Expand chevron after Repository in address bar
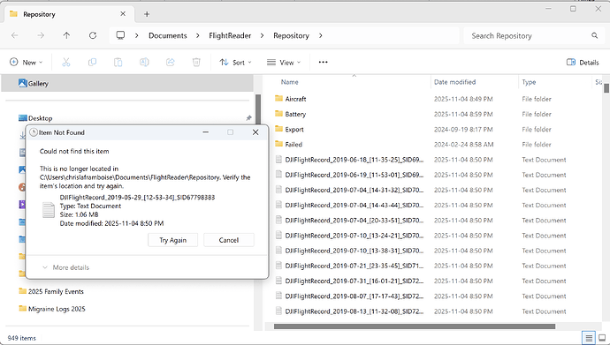The height and width of the screenshot is (345, 610). (321, 35)
